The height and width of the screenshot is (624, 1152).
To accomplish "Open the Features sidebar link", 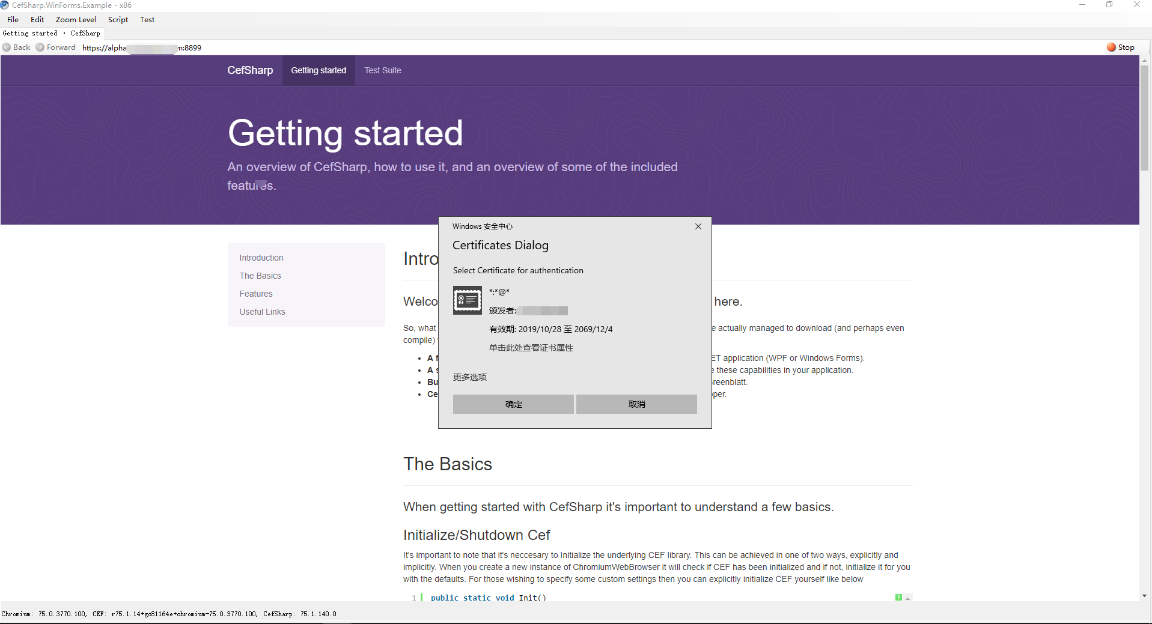I will click(x=256, y=293).
